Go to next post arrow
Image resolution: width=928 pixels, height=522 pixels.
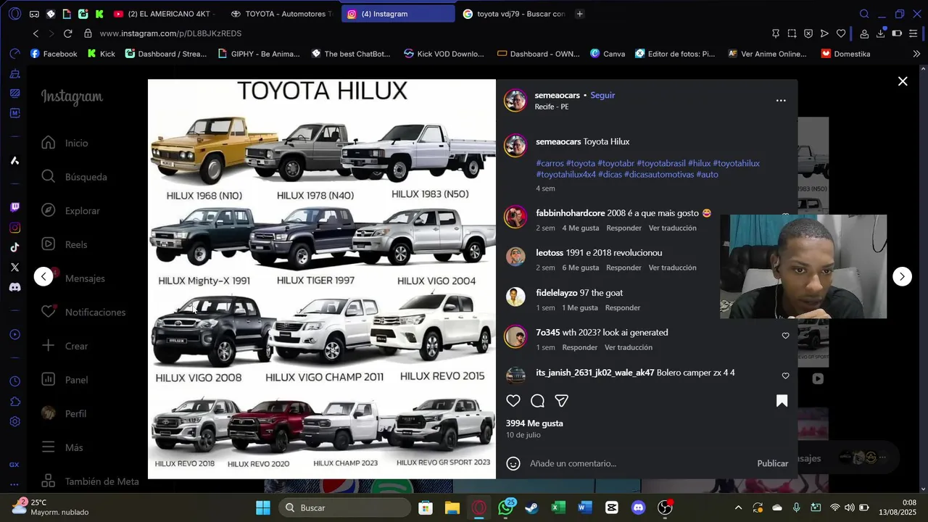pyautogui.click(x=902, y=276)
